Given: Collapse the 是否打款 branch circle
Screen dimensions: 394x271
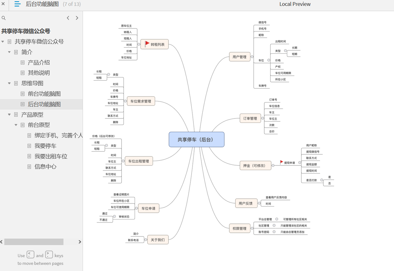Looking at the screenshot, I should pos(322,180).
